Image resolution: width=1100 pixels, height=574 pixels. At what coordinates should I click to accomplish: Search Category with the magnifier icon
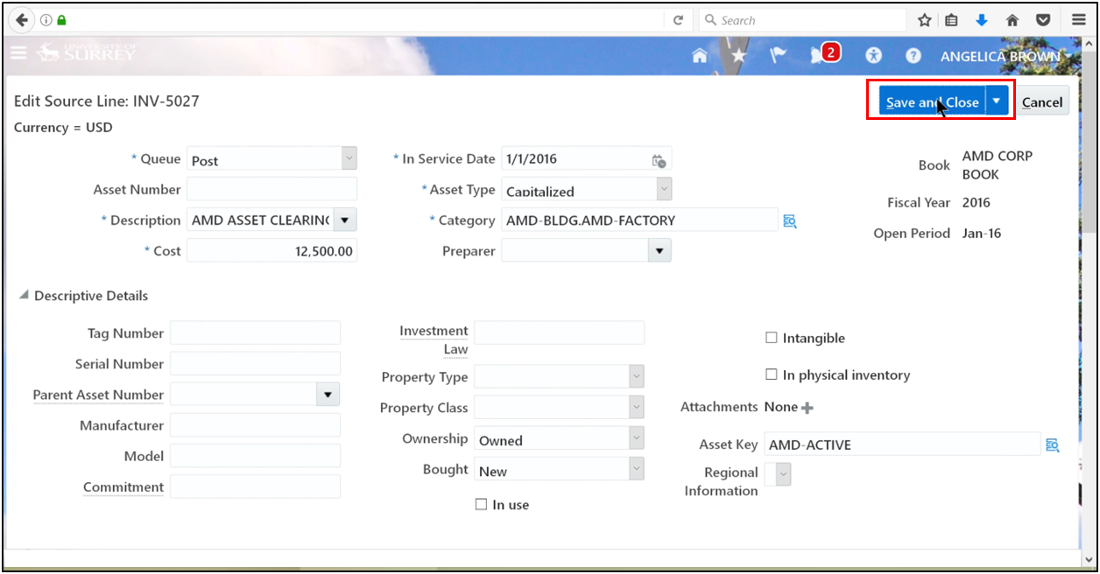point(790,221)
